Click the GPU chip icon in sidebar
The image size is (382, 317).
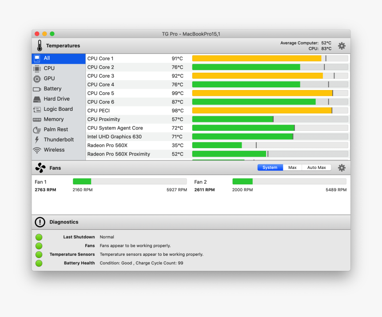37,78
